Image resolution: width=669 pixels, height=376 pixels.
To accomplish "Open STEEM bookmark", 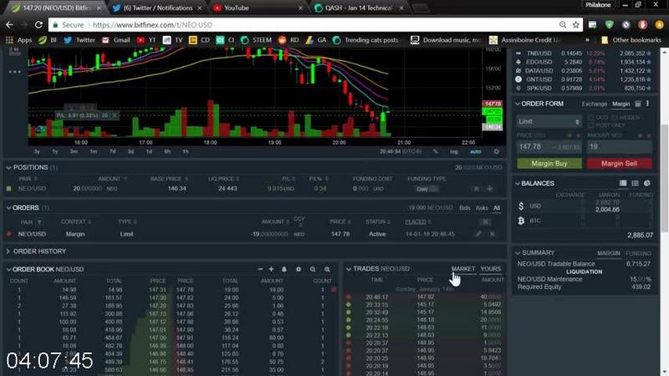I will [x=256, y=40].
